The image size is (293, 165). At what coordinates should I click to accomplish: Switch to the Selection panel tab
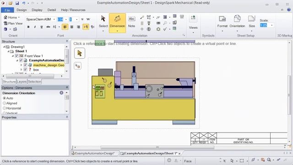tap(34, 82)
